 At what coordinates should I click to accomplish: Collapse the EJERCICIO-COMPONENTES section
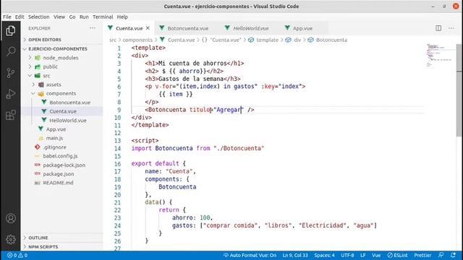click(x=58, y=48)
